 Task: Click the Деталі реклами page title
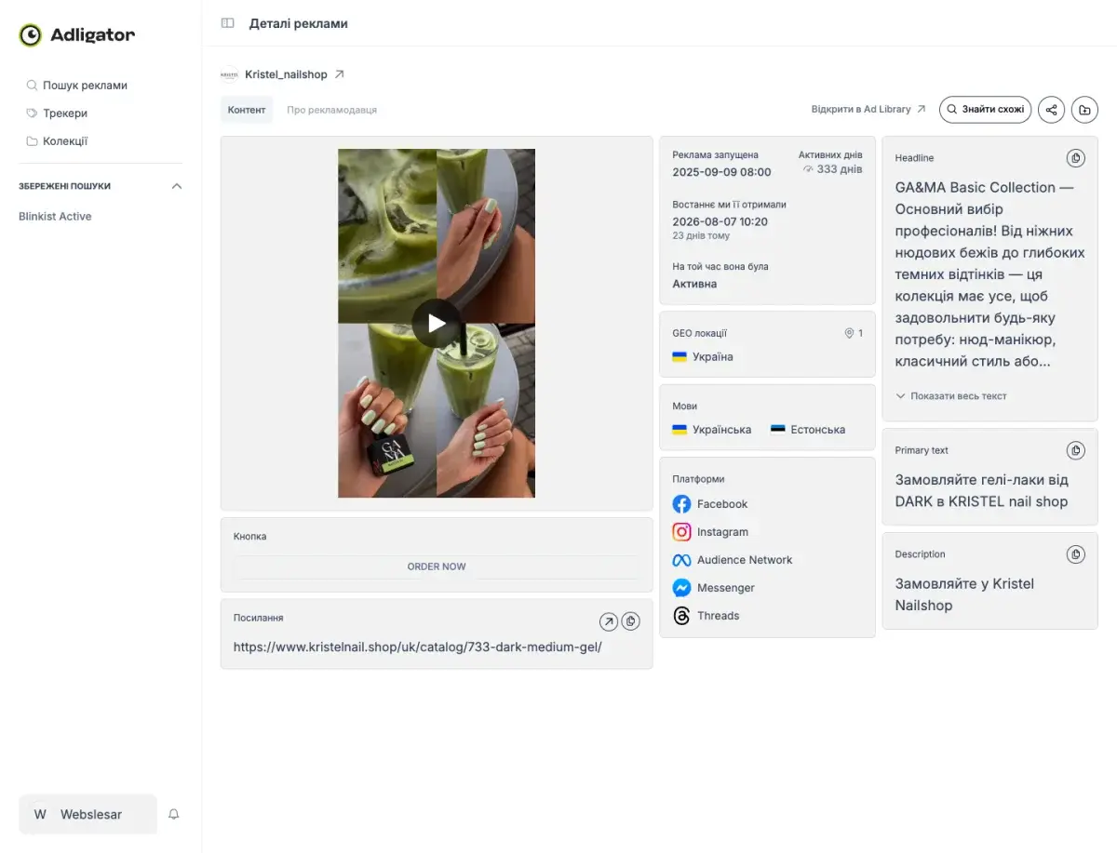tap(299, 23)
